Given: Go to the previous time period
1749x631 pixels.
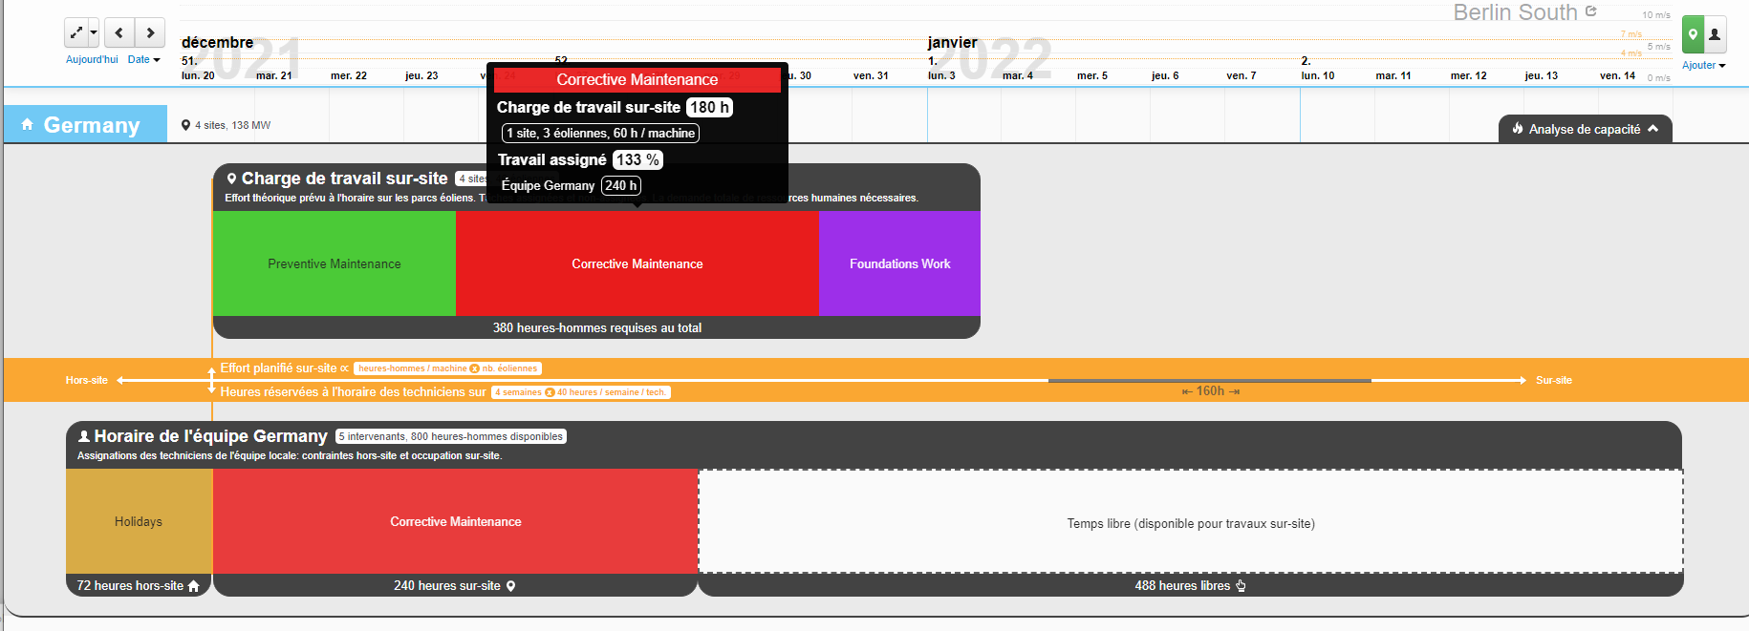Looking at the screenshot, I should pos(119,32).
